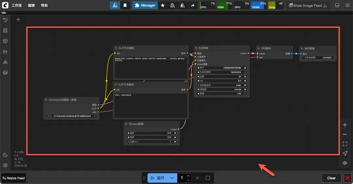Click the VRAM usage monitor bar
Viewport: 353px width, 184px height.
click(x=259, y=5)
